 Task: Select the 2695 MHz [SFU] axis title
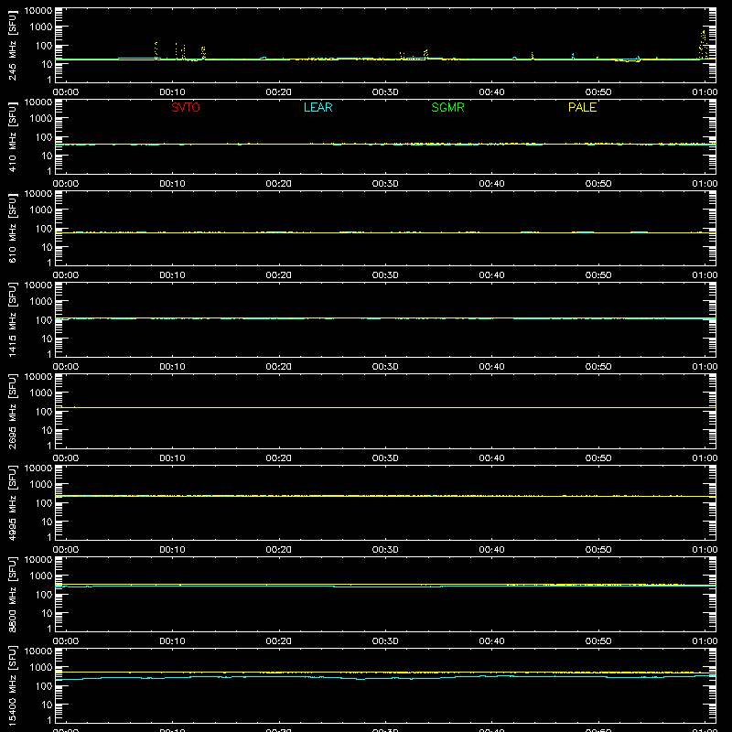tap(12, 411)
